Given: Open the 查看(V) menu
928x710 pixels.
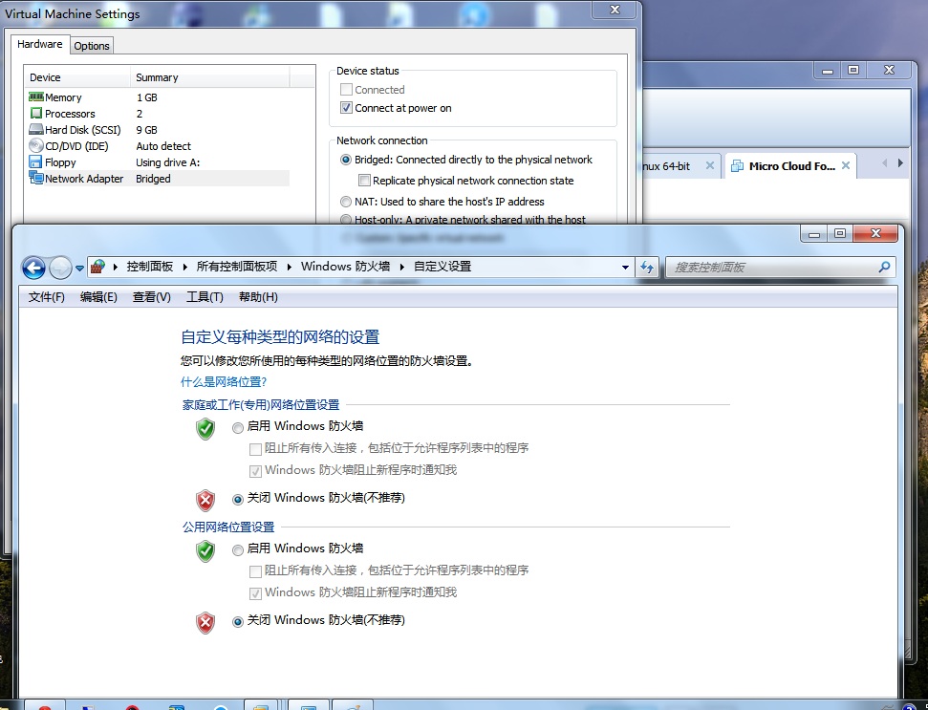Looking at the screenshot, I should point(152,297).
